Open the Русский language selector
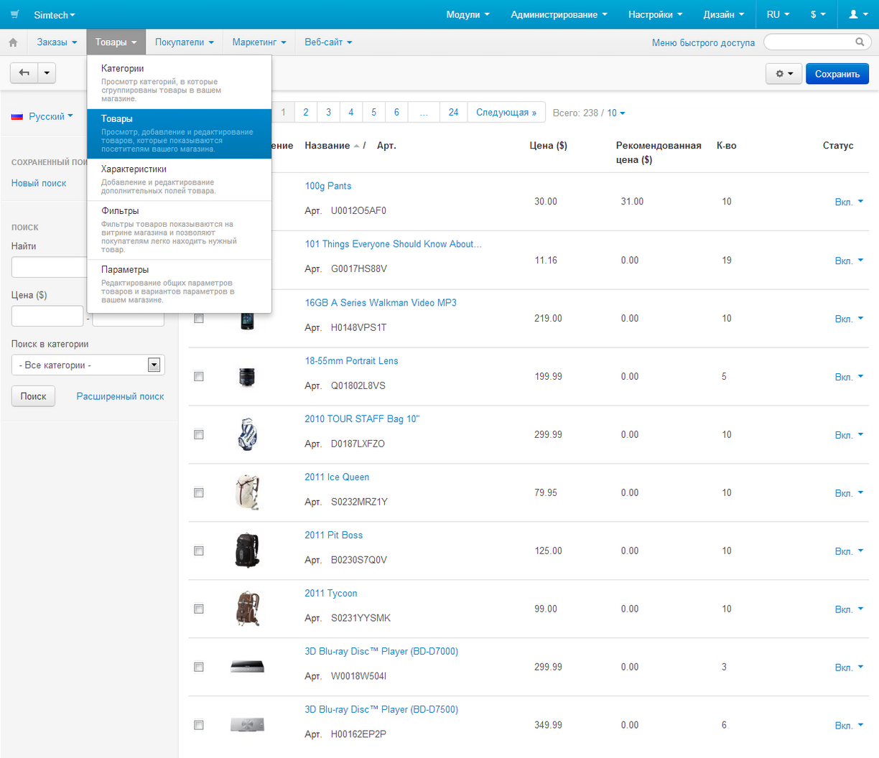This screenshot has width=879, height=758. (x=50, y=116)
